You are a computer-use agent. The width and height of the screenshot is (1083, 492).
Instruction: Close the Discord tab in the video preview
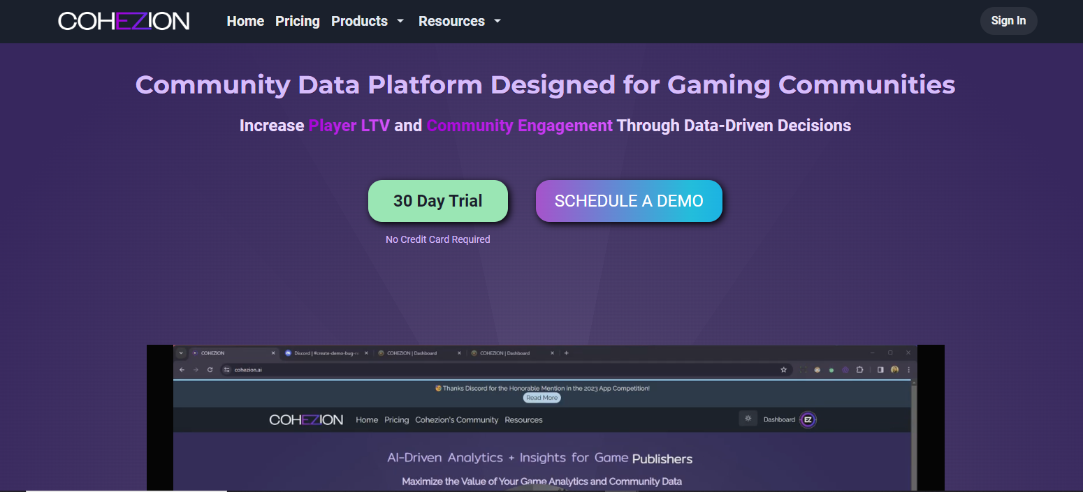pyautogui.click(x=366, y=353)
